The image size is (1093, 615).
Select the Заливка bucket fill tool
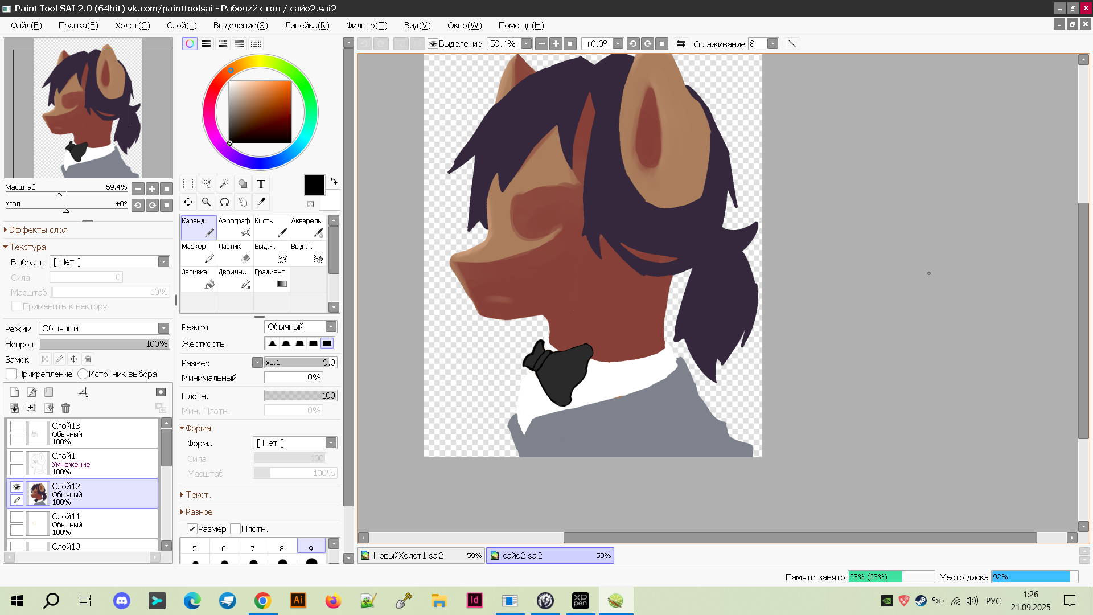[198, 278]
